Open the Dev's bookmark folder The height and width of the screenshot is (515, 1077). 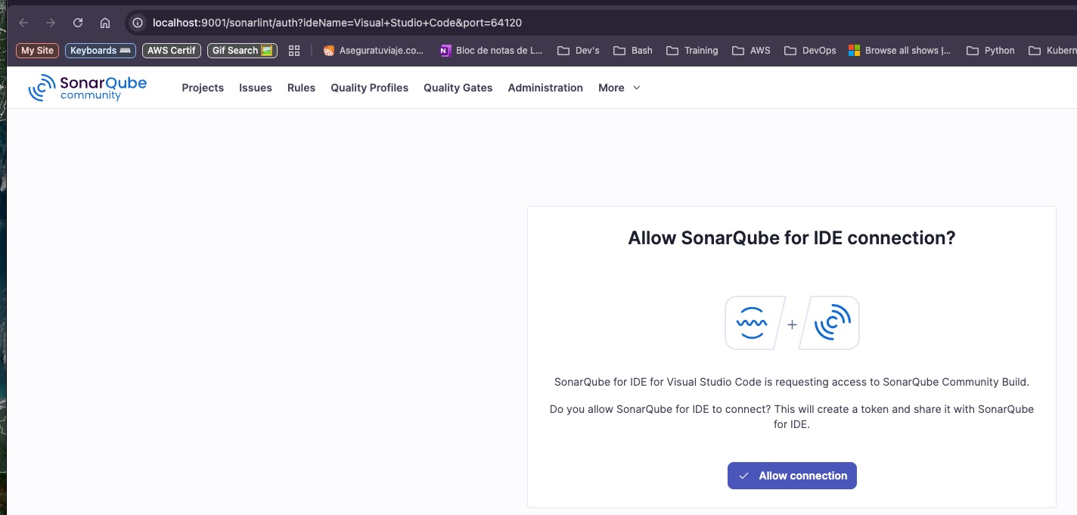coord(579,51)
